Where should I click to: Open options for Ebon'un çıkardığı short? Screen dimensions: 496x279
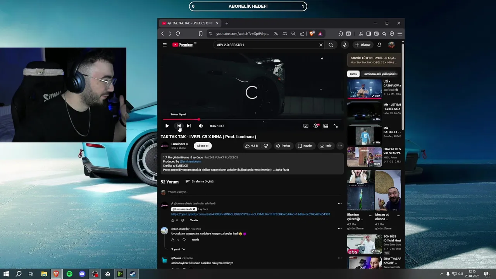[370, 216]
